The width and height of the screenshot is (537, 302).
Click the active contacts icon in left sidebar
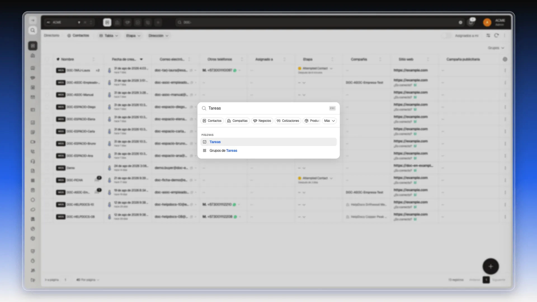(33, 46)
